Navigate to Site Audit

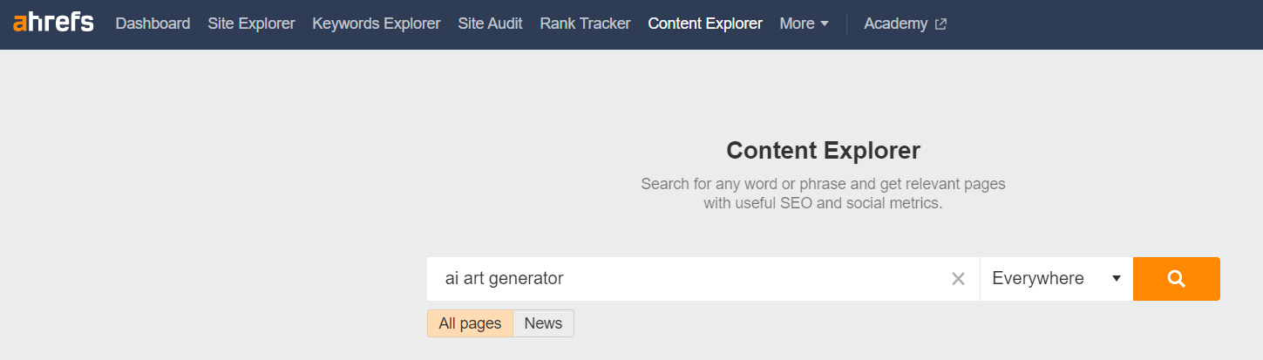tap(490, 24)
